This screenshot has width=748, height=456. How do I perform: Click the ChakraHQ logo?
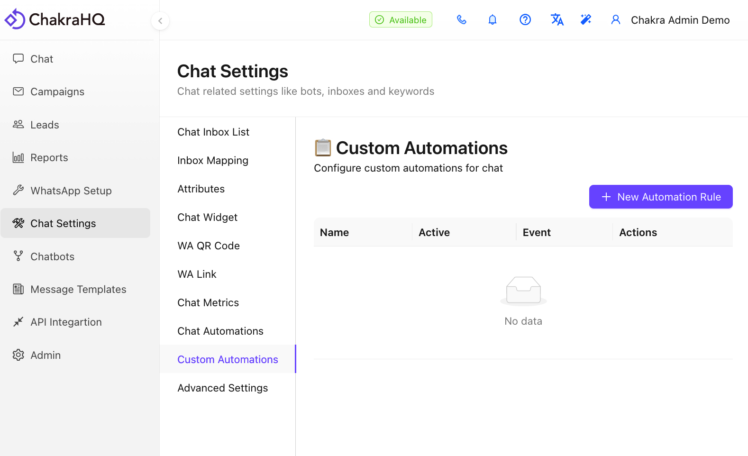pos(55,19)
